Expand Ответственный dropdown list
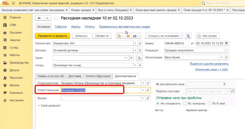Screen dimensions: 245x129 (143, 90)
